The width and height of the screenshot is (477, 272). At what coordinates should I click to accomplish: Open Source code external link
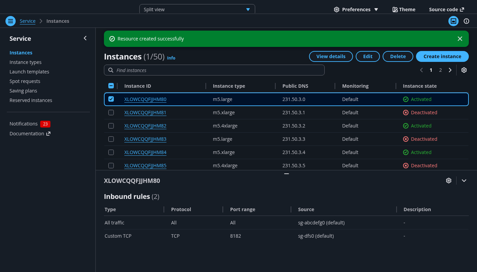pyautogui.click(x=446, y=10)
